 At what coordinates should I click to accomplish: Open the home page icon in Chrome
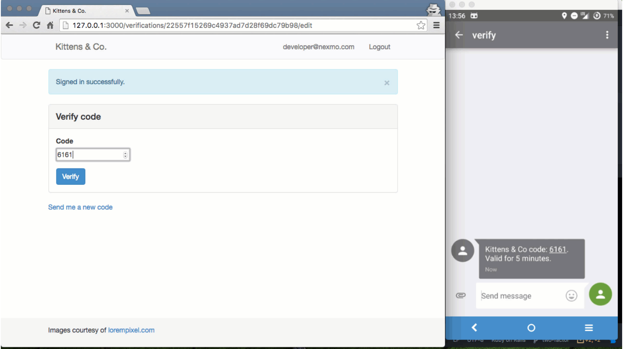(x=50, y=25)
